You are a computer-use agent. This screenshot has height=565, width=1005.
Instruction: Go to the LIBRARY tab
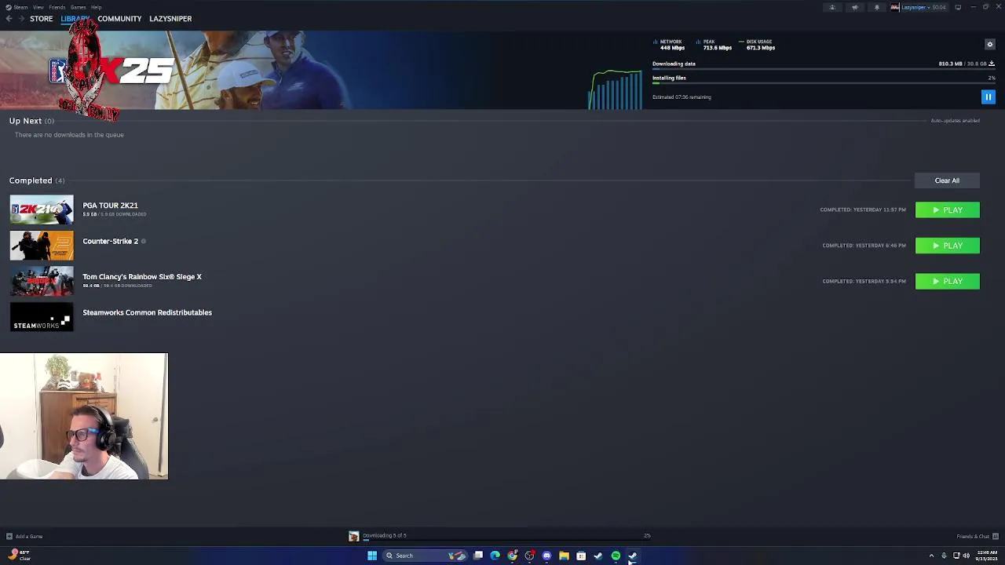(75, 19)
